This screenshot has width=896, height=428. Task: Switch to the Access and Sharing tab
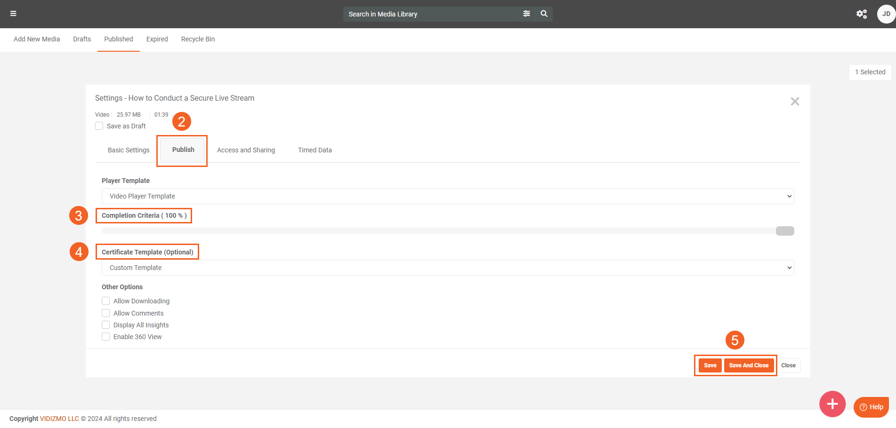click(246, 150)
